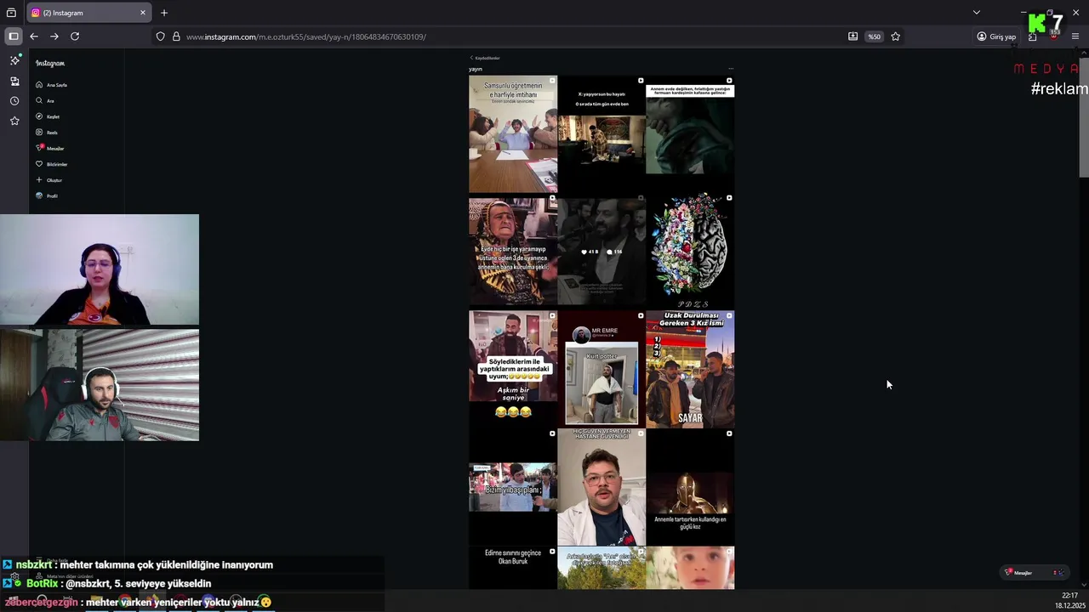
Task: Open bookmarks star icon in Firefox sidebar
Action: [14, 122]
